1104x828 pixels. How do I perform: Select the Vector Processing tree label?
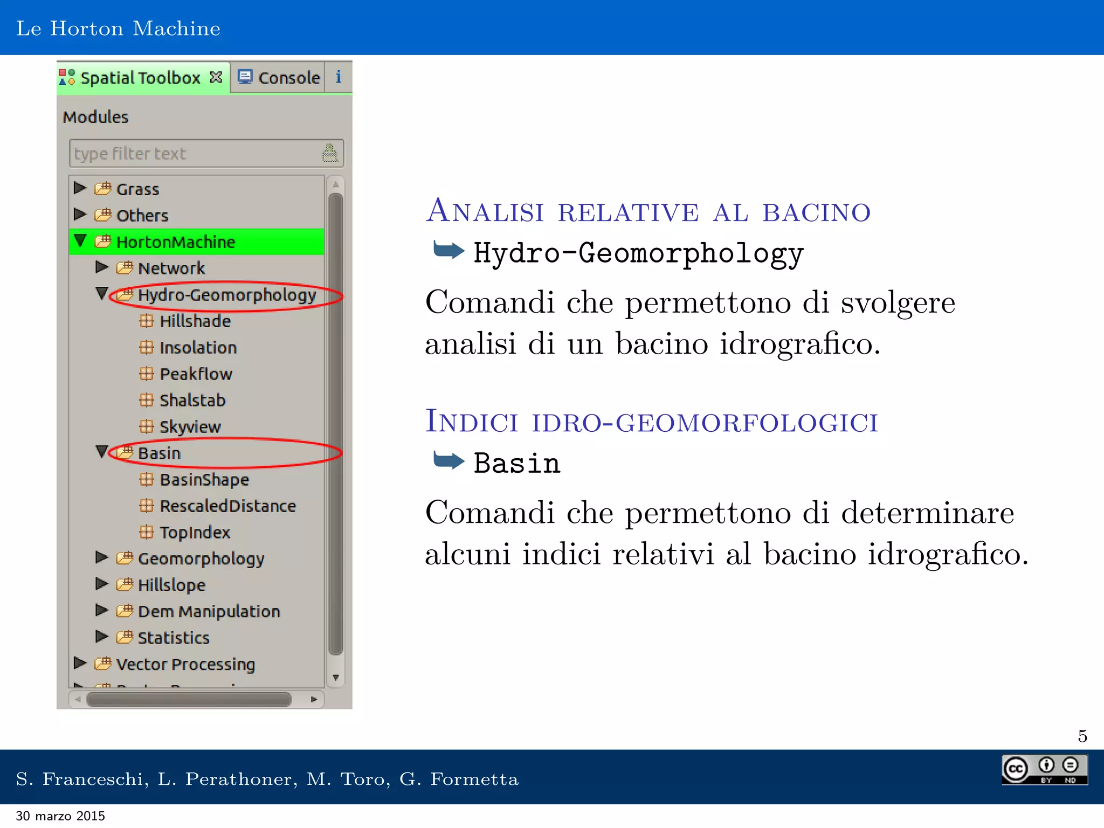pyautogui.click(x=185, y=665)
